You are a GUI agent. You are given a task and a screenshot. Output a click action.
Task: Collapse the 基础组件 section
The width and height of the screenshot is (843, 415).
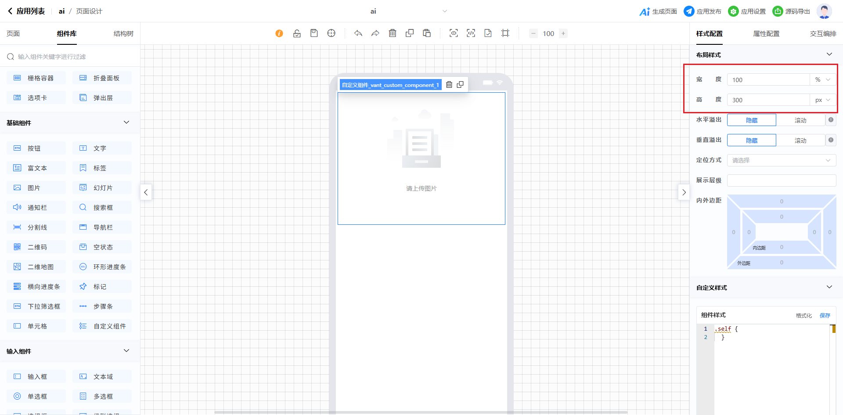pyautogui.click(x=126, y=123)
